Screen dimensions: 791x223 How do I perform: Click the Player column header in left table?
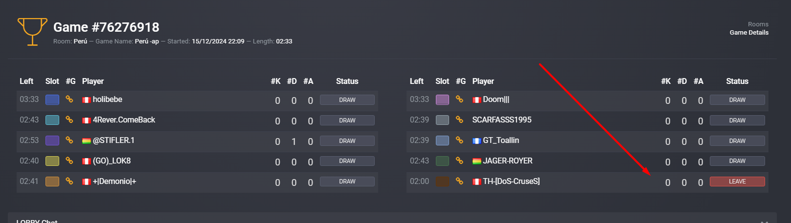pos(93,81)
